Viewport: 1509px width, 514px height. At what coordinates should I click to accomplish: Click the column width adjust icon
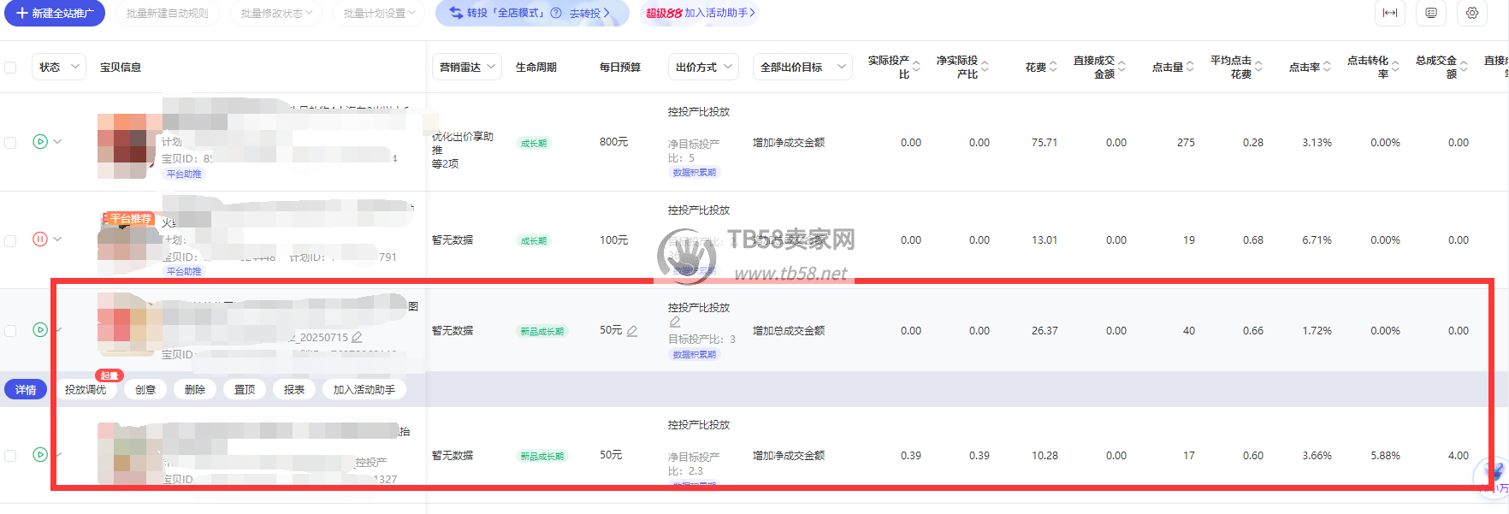1390,13
